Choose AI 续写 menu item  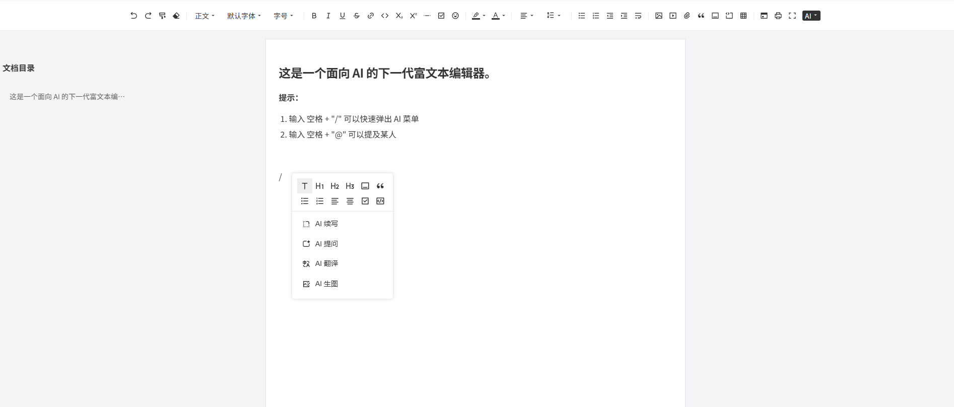point(343,224)
